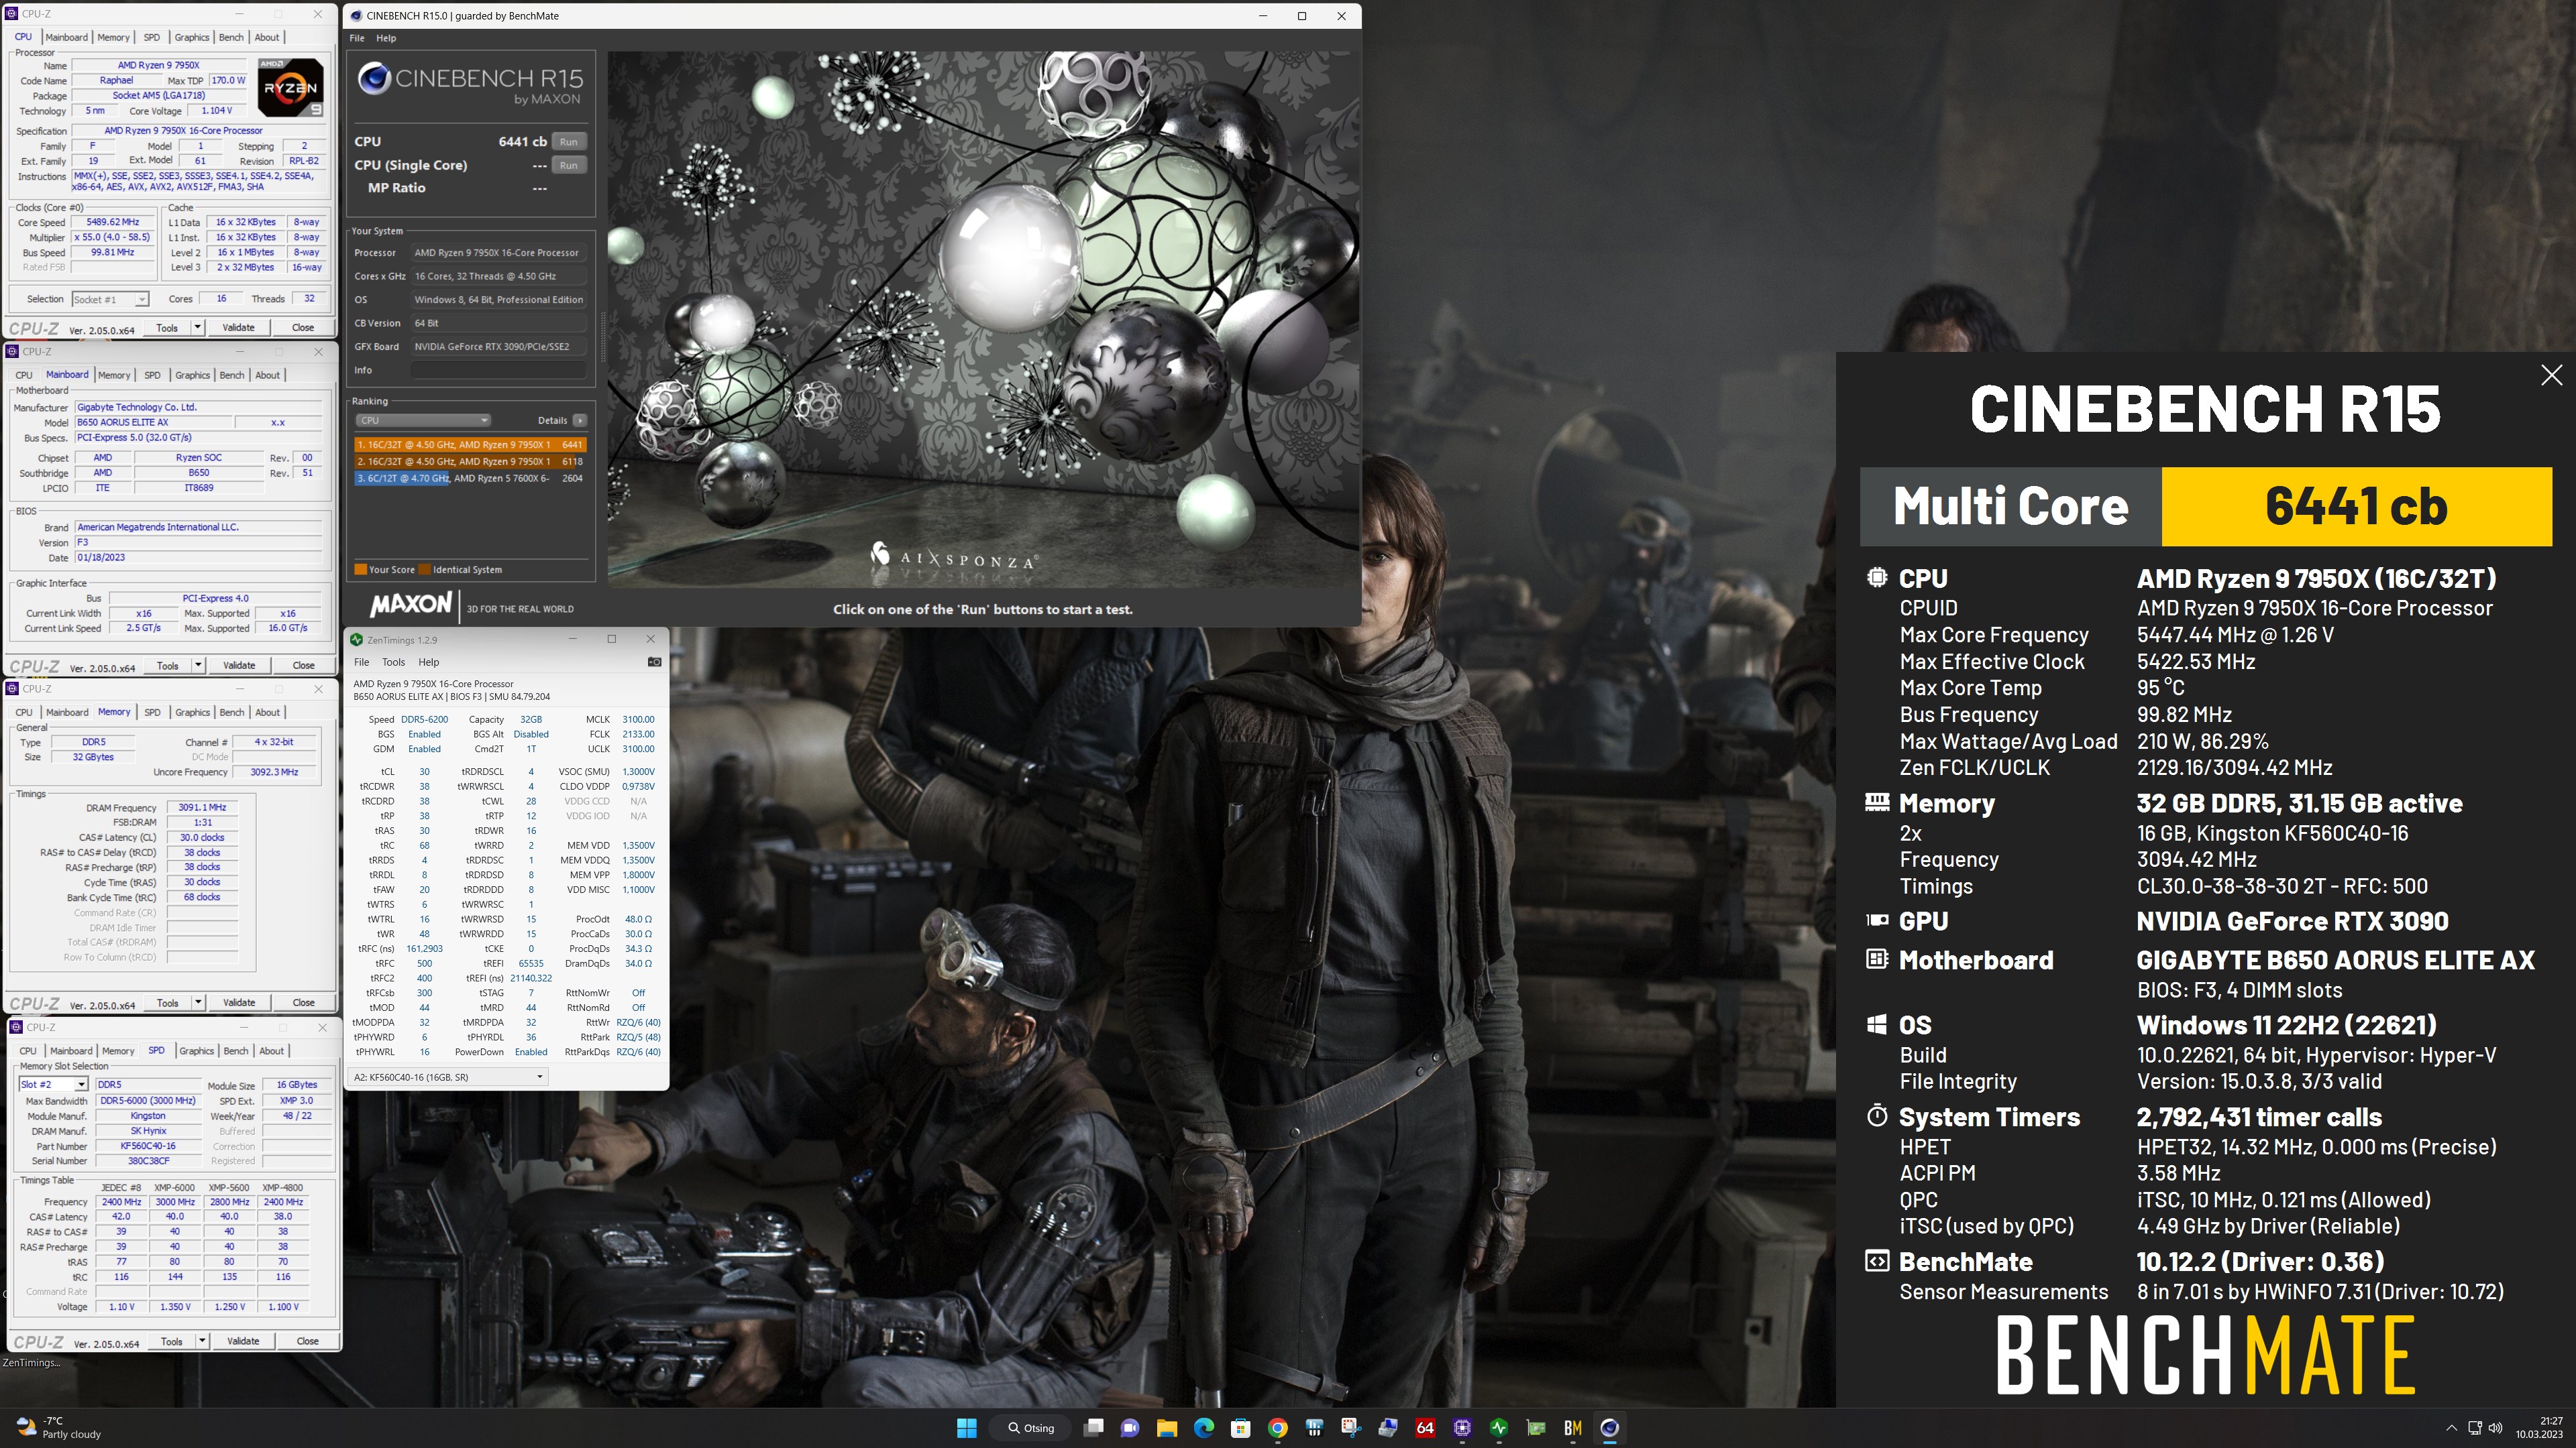
Task: Close the BenchMate result panel with the X
Action: pyautogui.click(x=2551, y=375)
